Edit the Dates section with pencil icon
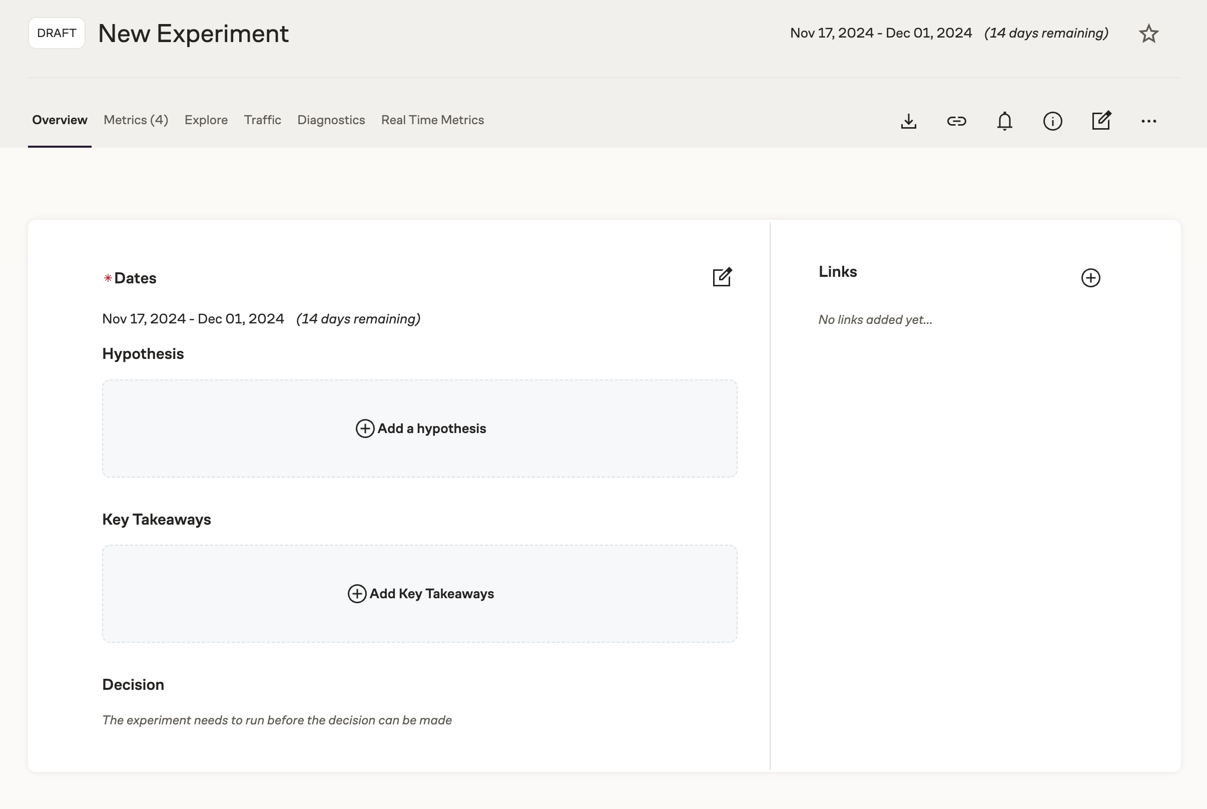This screenshot has height=809, width=1207. tap(722, 277)
